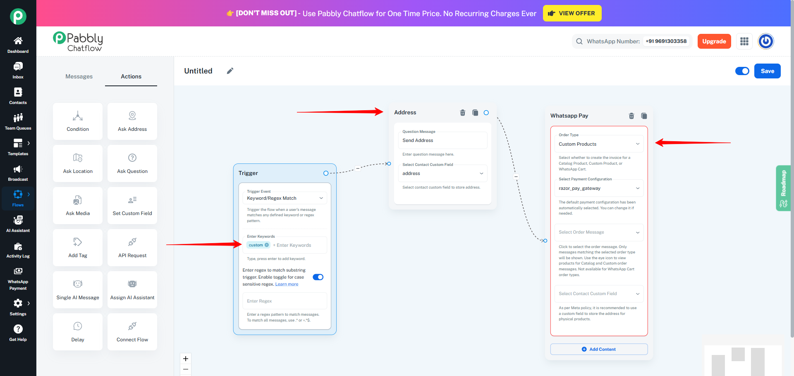
Task: Duplicate the Address node
Action: pos(475,113)
